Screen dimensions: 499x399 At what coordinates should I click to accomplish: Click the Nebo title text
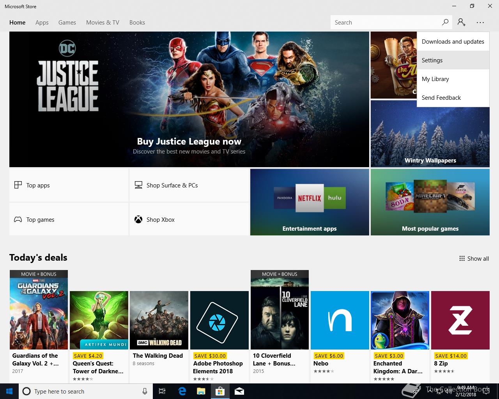(321, 364)
